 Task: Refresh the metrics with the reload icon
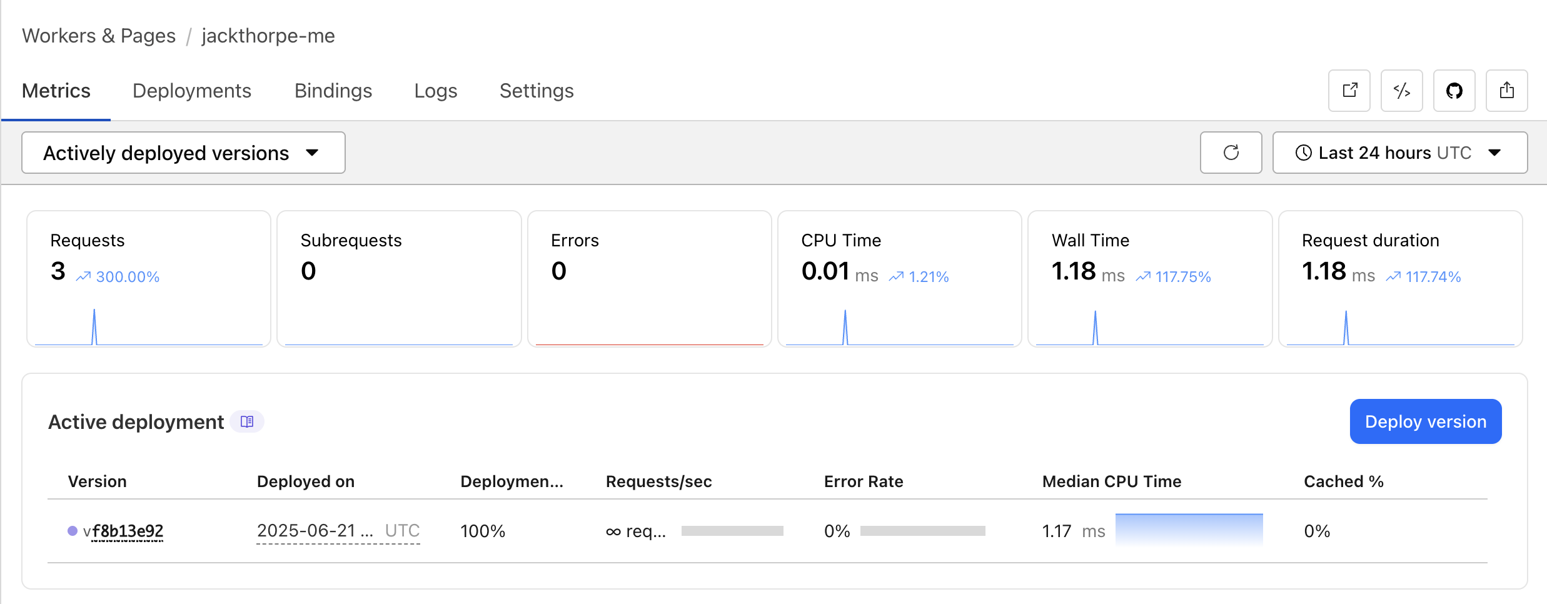click(x=1231, y=153)
